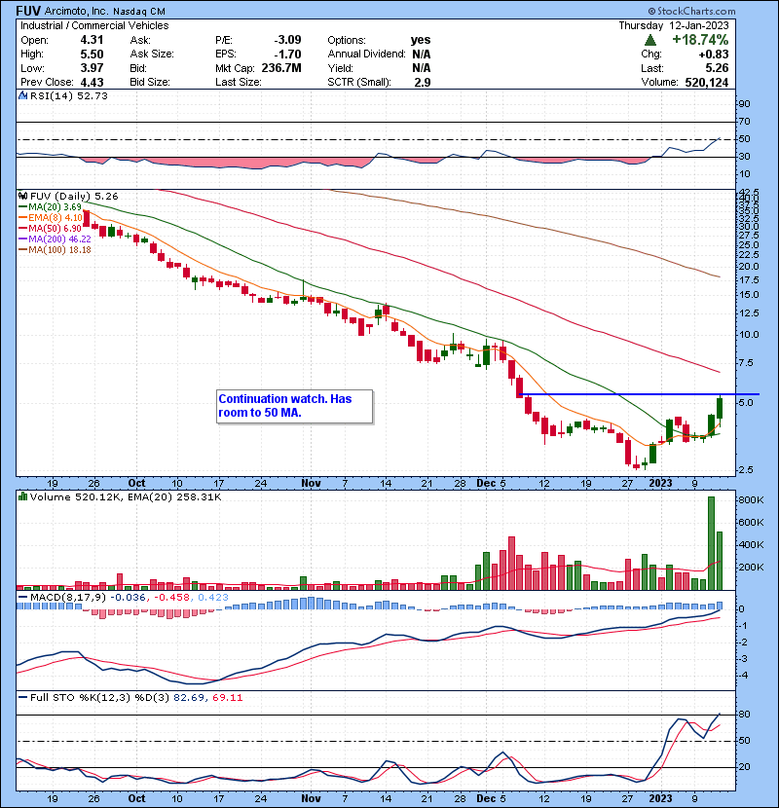The height and width of the screenshot is (808, 779).
Task: Click the volume bars icon beside Volume label
Action: click(x=22, y=496)
